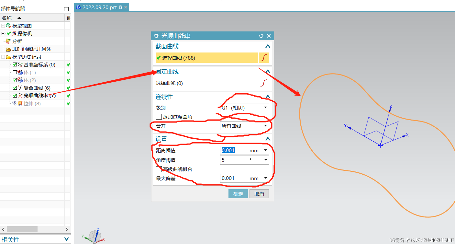Select 拉伸 (8) in the tree

point(32,103)
